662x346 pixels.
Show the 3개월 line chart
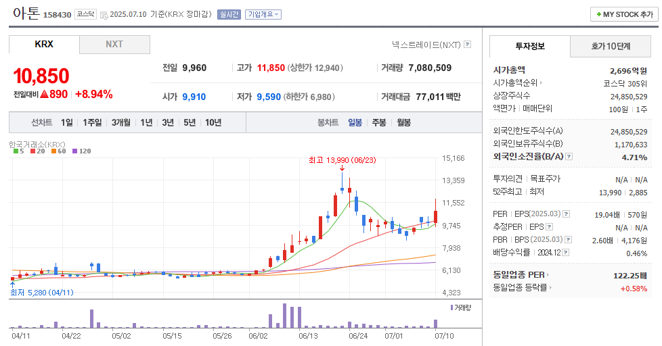point(120,122)
